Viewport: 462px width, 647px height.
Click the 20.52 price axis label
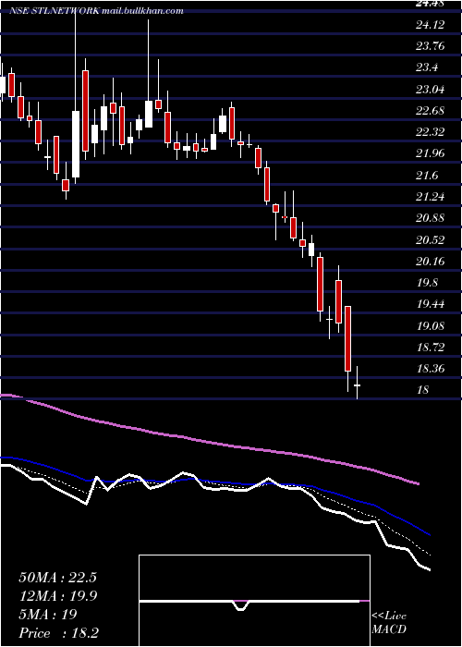(430, 239)
